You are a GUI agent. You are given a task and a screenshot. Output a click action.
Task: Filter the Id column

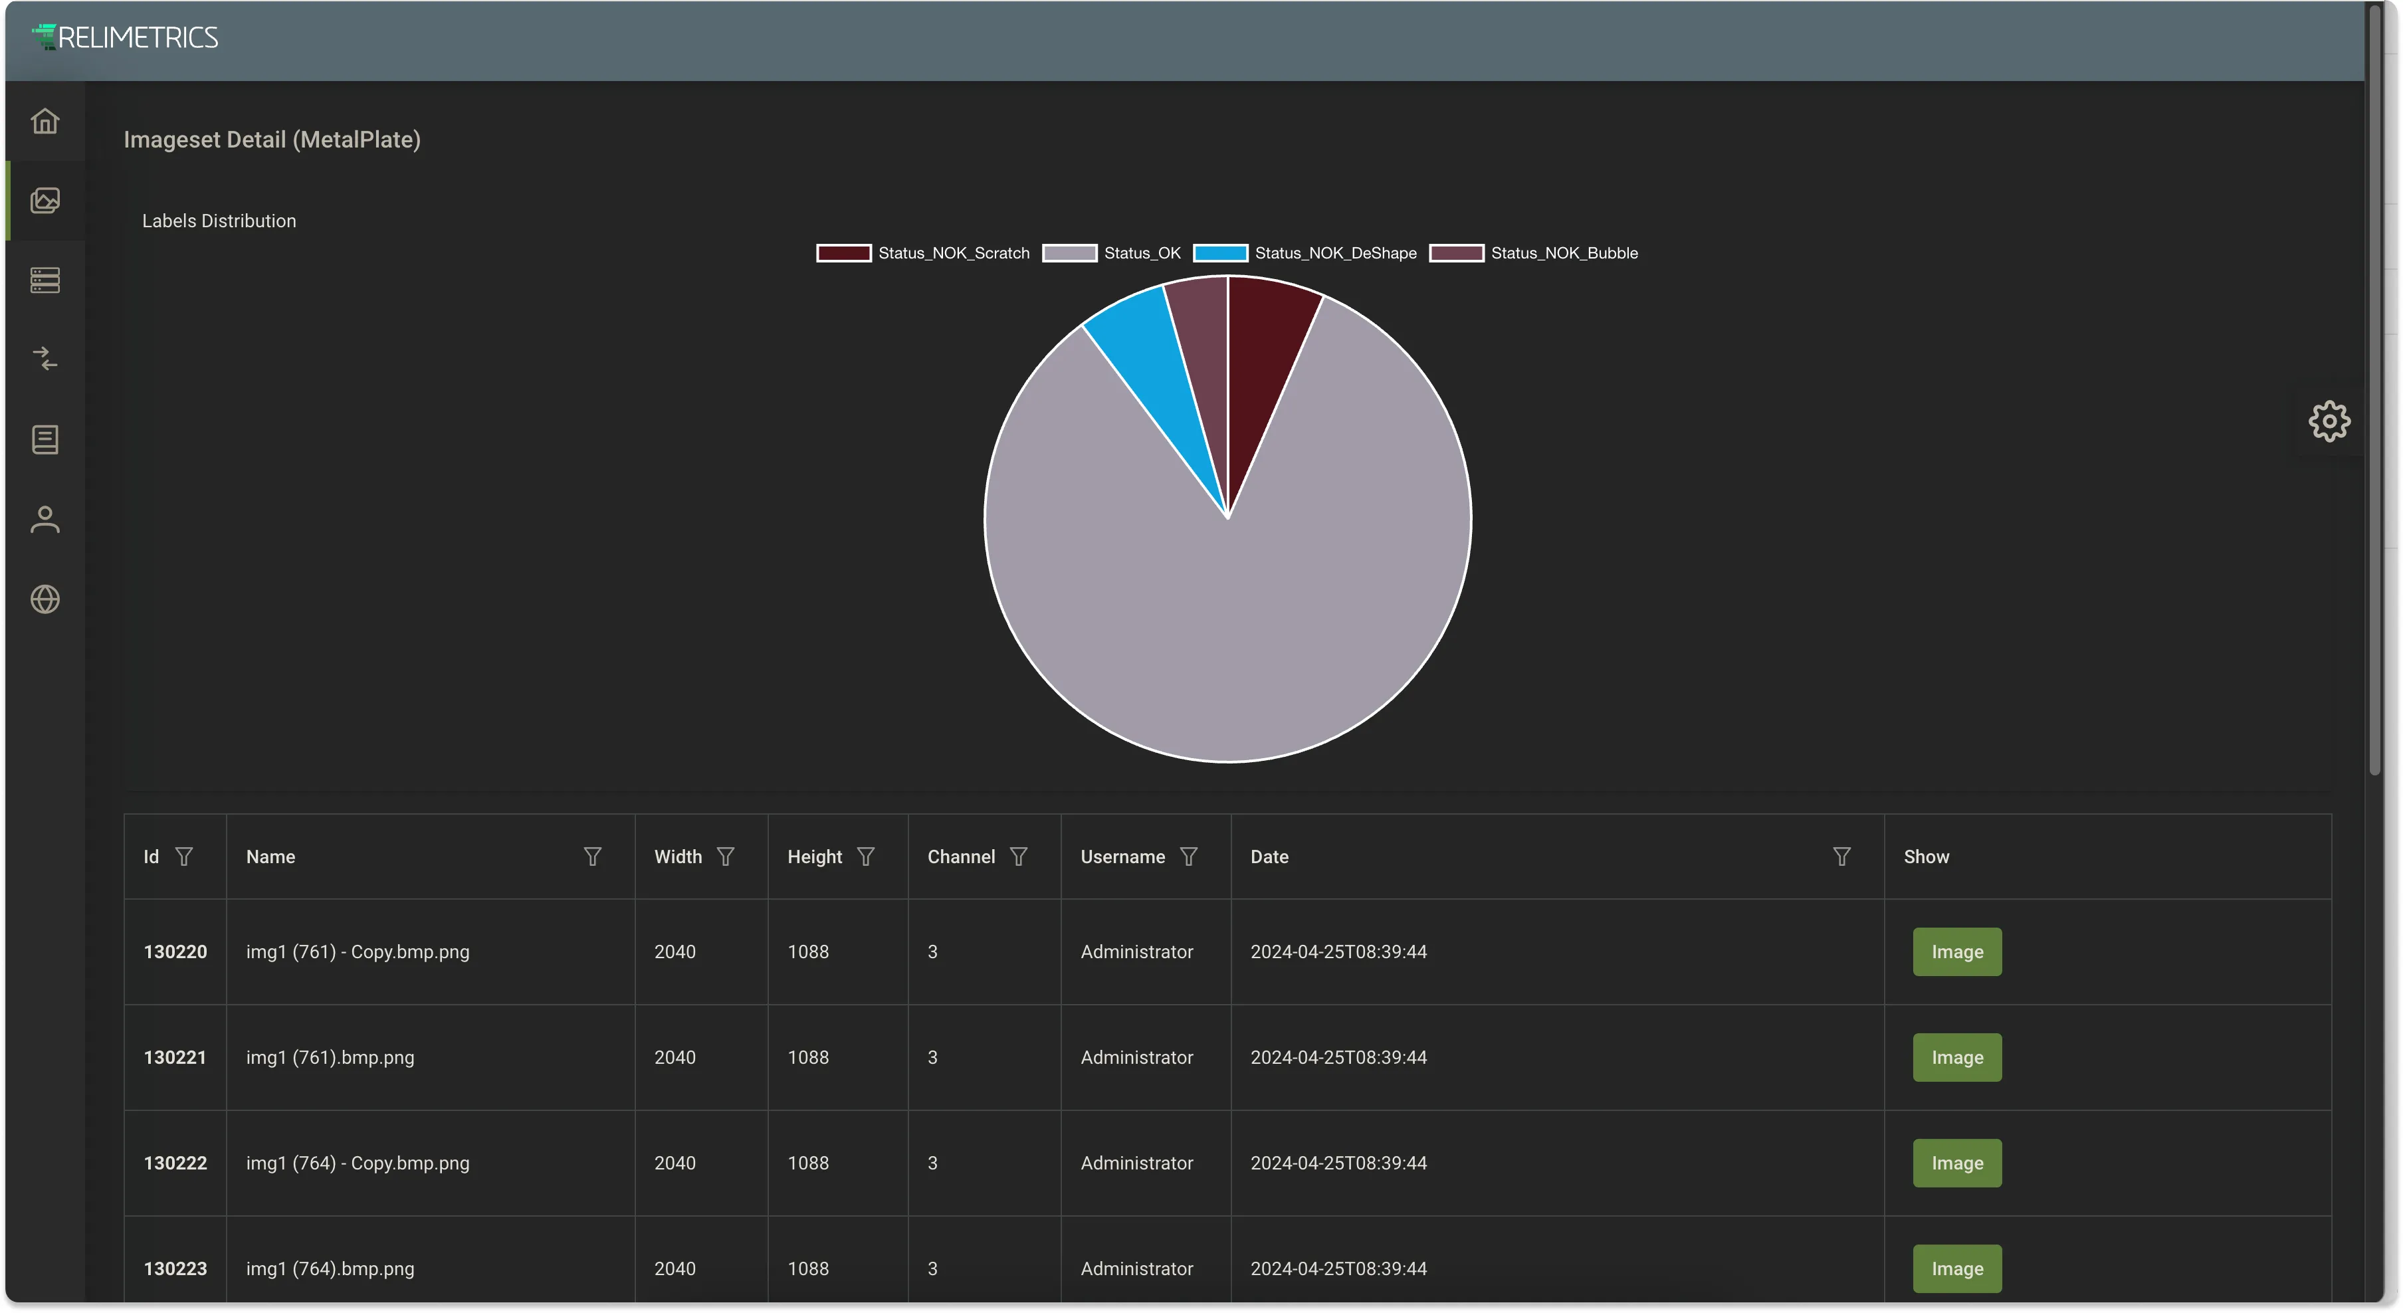click(184, 856)
